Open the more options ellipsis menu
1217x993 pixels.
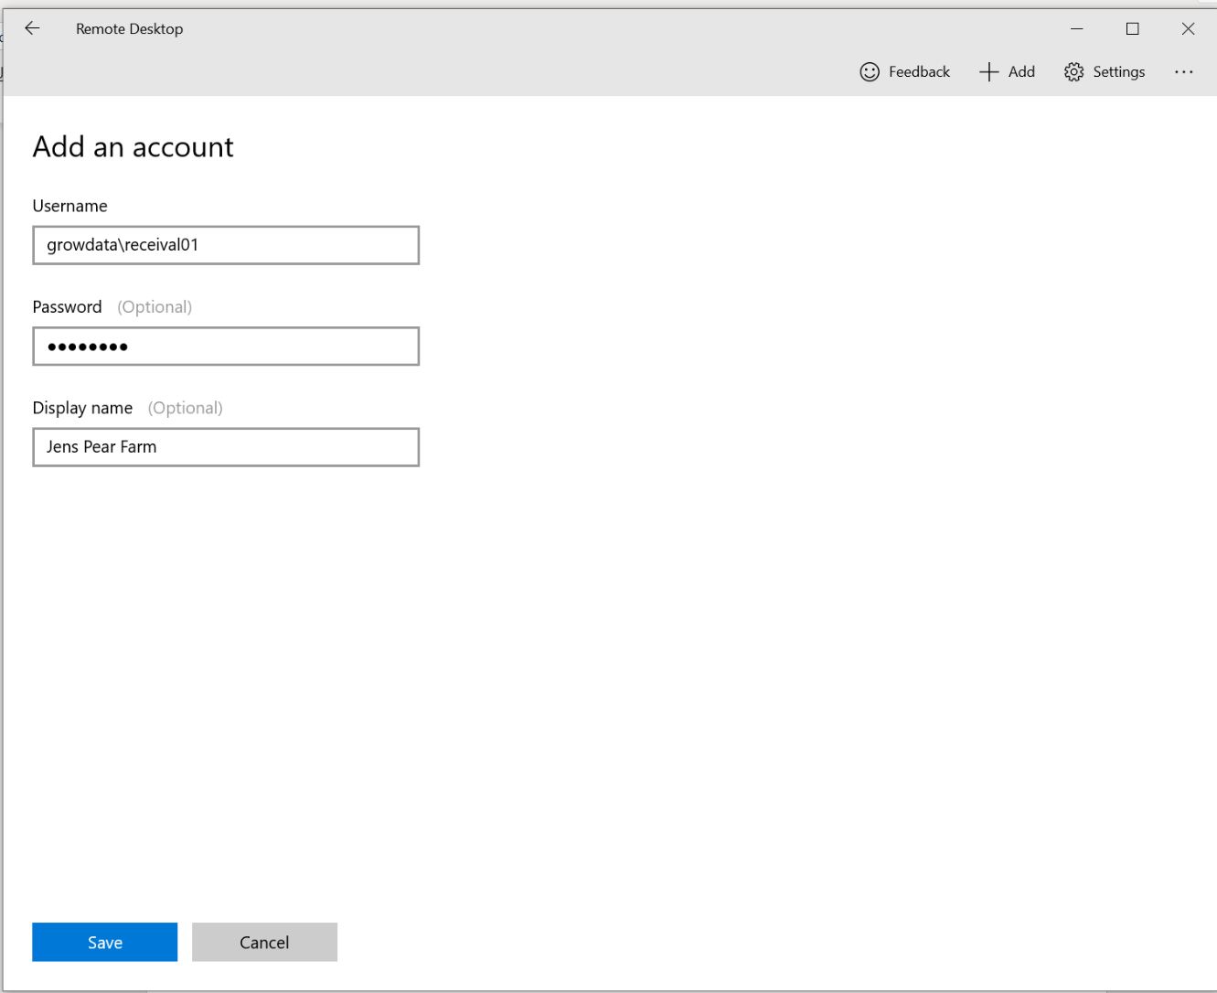tap(1184, 71)
